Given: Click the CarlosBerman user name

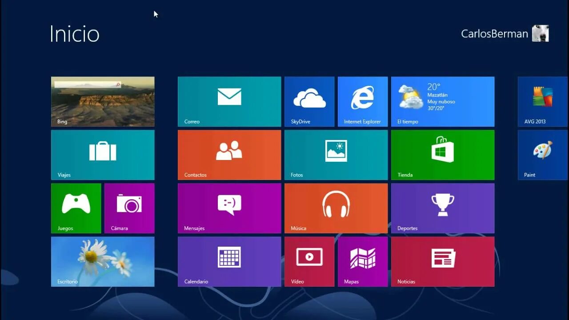Looking at the screenshot, I should (x=494, y=34).
